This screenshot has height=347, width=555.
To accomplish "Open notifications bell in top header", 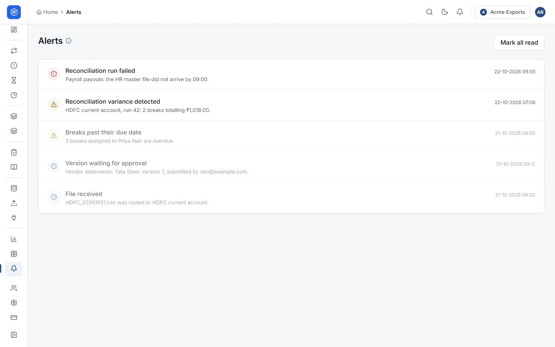I will [460, 12].
